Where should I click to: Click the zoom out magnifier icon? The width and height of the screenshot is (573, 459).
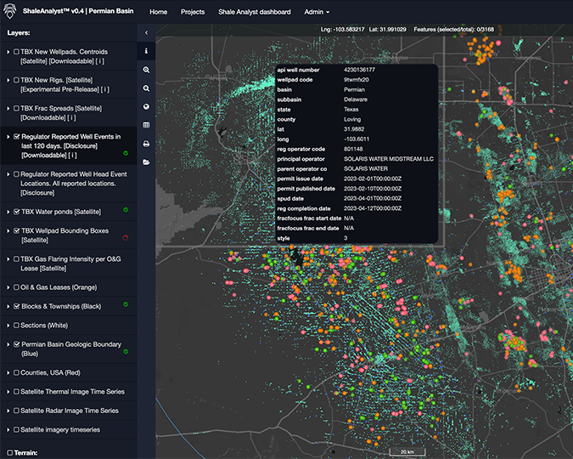click(146, 88)
